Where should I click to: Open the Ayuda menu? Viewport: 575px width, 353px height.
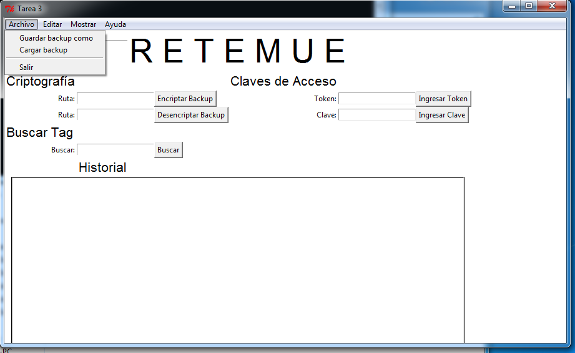(x=115, y=24)
